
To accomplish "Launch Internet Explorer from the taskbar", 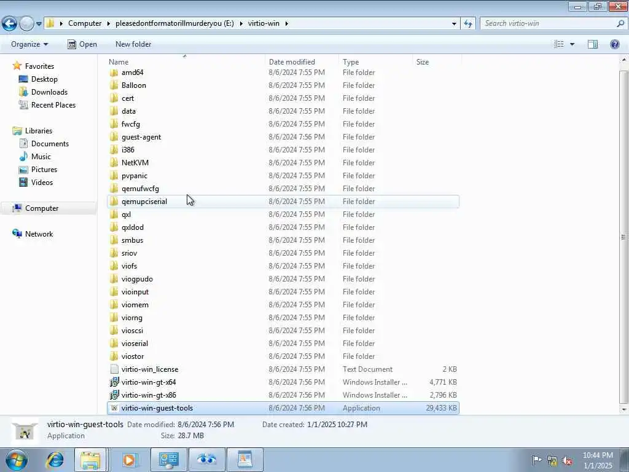I will click(55, 460).
